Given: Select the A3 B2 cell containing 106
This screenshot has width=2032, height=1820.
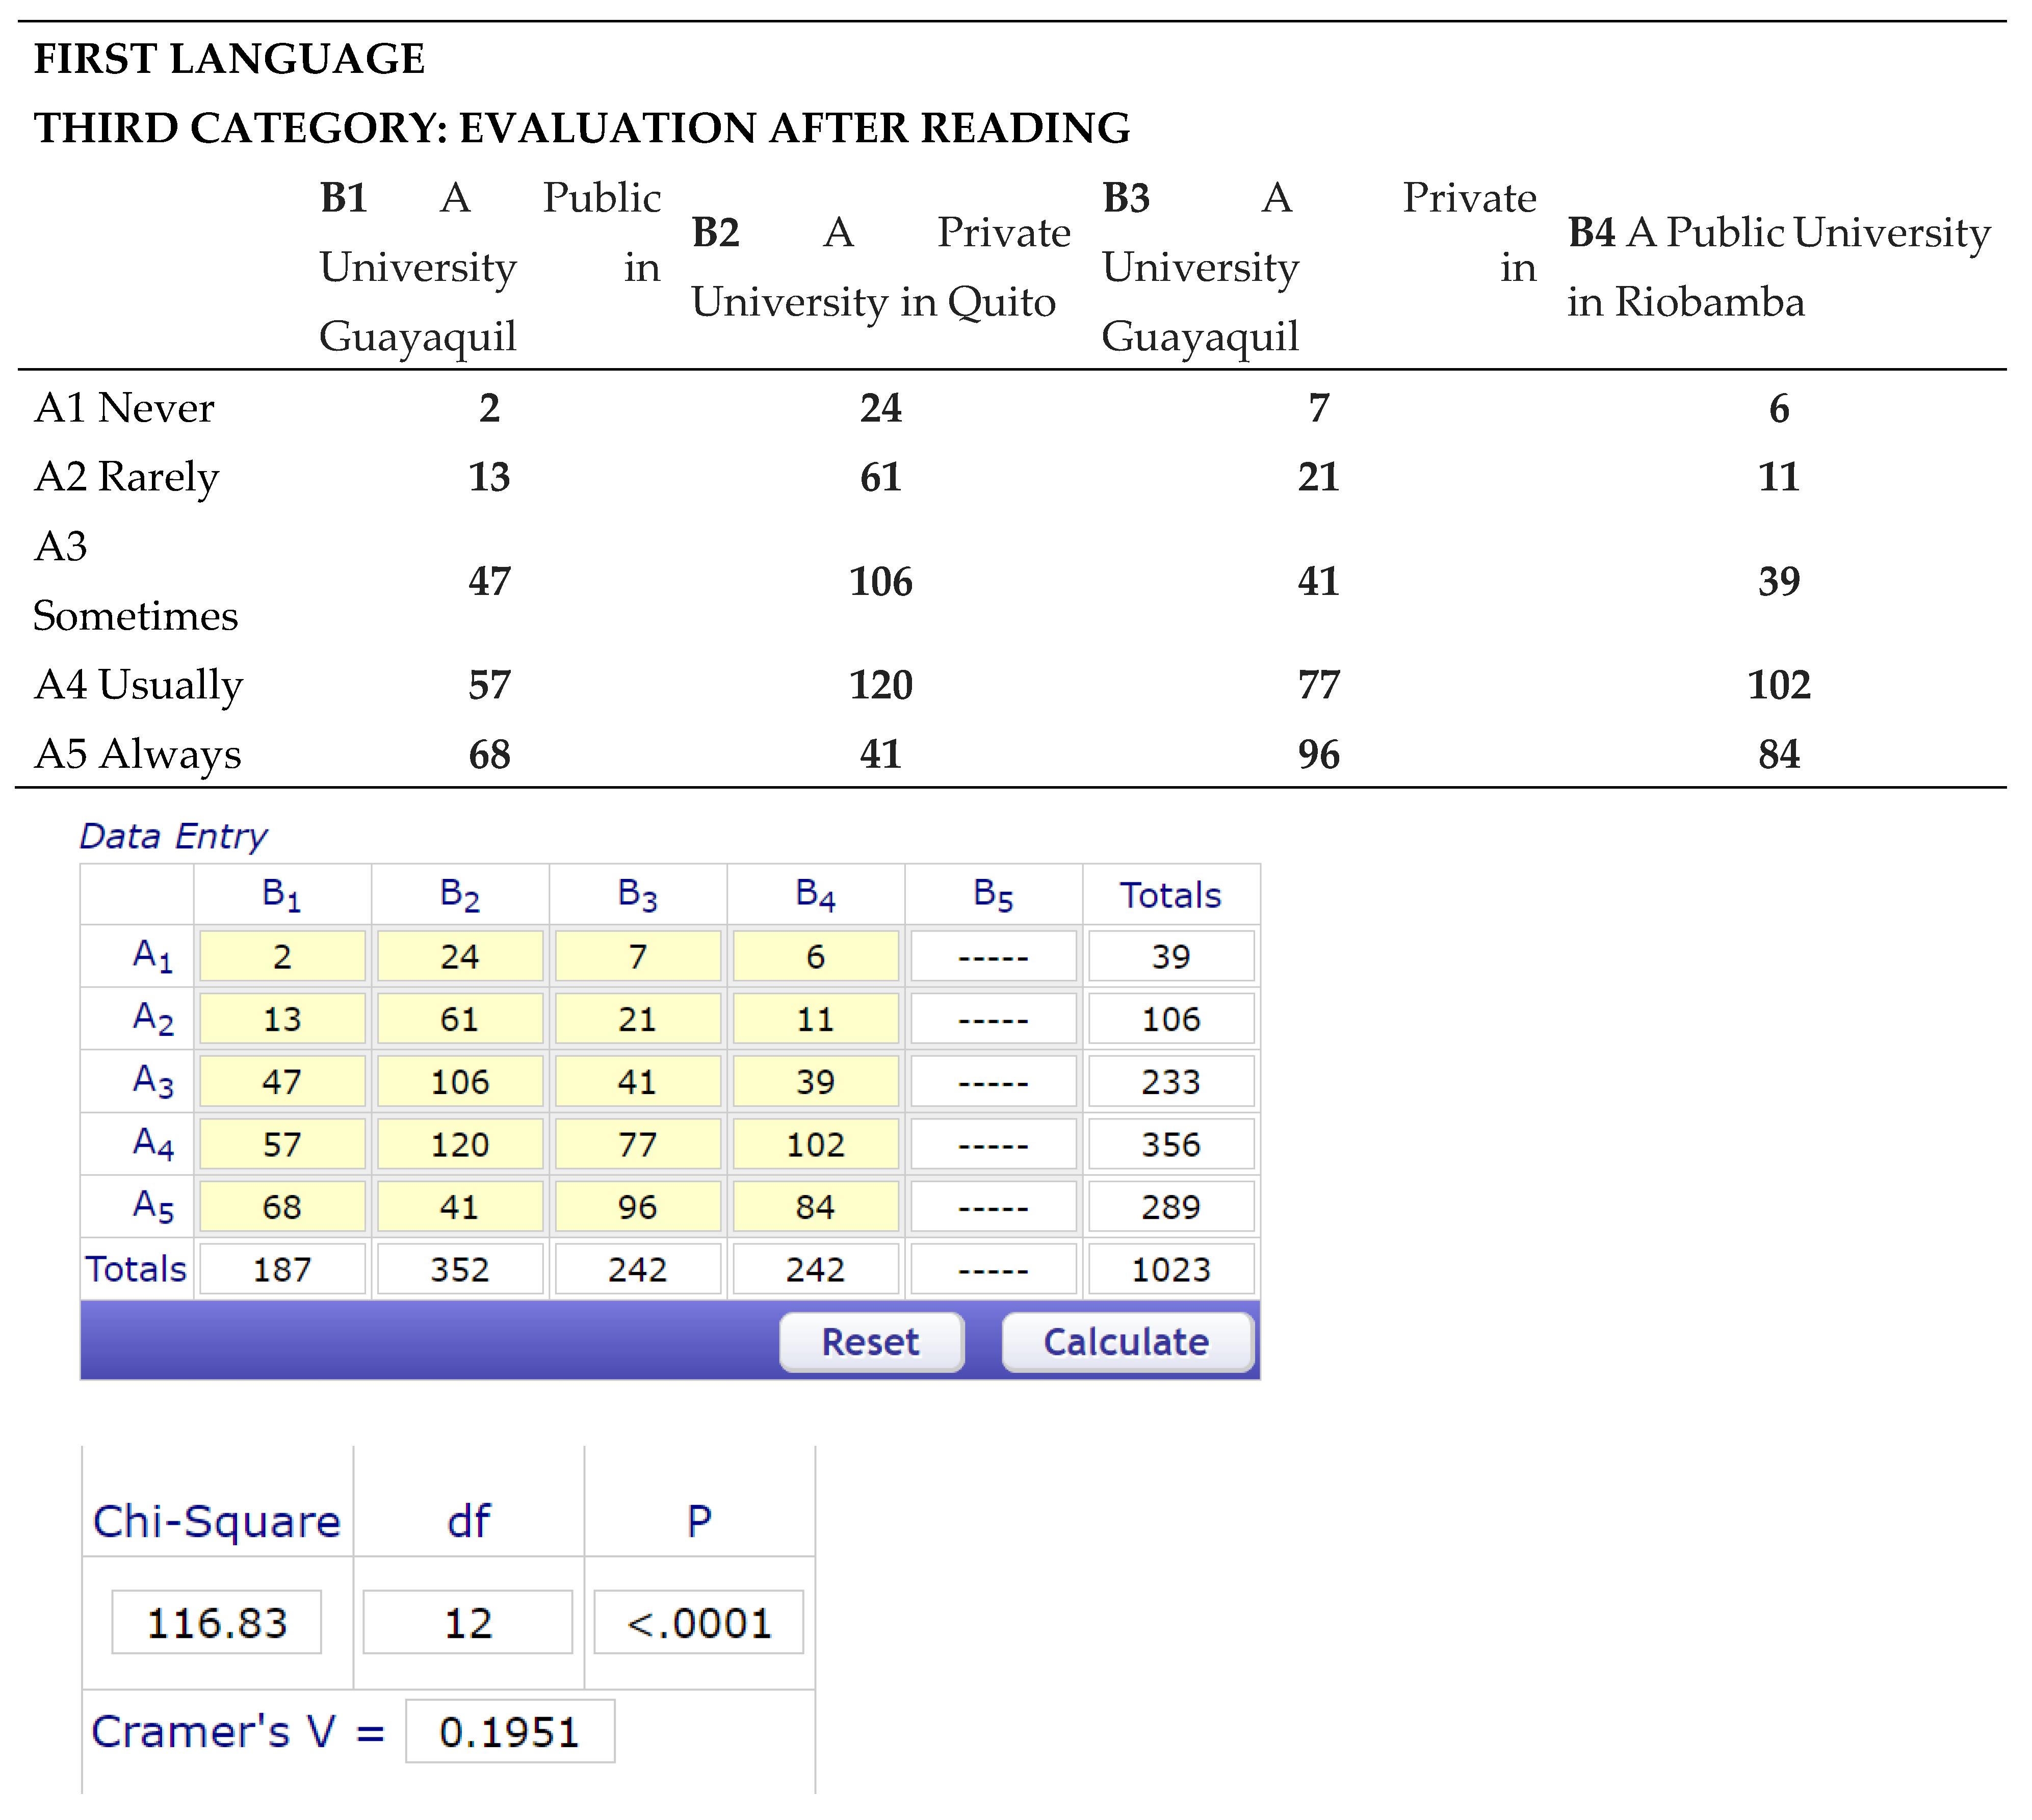Looking at the screenshot, I should (x=459, y=1080).
